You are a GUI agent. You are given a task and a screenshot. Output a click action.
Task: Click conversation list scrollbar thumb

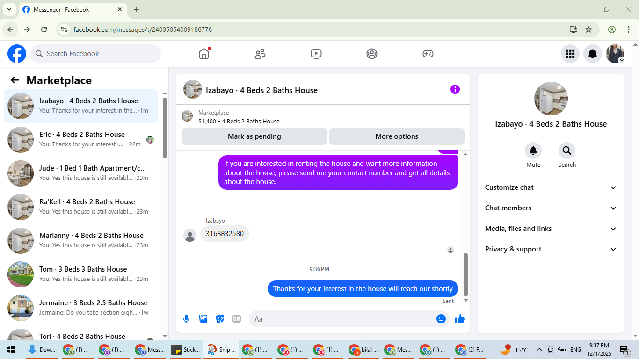(165, 128)
